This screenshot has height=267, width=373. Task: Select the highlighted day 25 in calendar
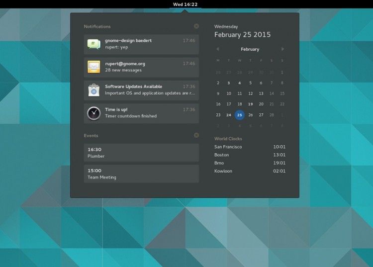click(240, 115)
